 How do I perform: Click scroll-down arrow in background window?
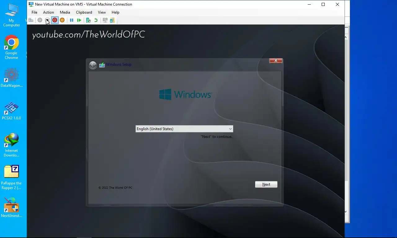point(346,212)
